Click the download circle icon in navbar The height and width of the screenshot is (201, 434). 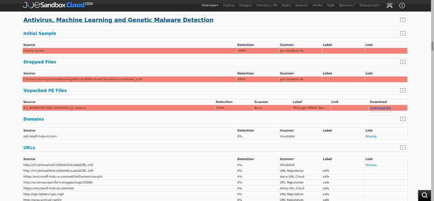point(402,5)
